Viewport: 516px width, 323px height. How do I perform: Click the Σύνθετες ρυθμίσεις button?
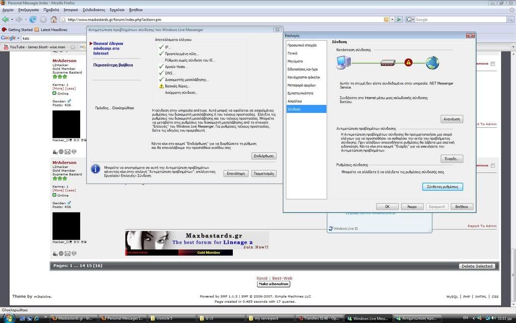pos(442,187)
